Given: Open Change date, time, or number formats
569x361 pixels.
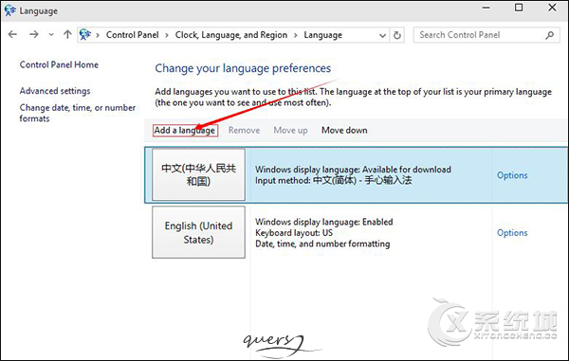Looking at the screenshot, I should point(78,113).
